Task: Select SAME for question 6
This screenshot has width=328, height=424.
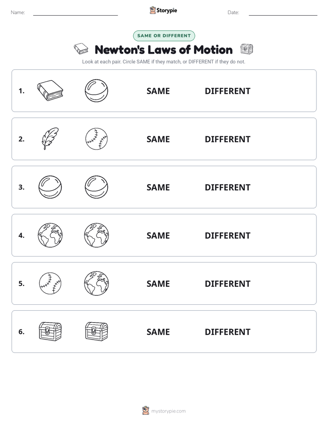Action: pyautogui.click(x=158, y=332)
